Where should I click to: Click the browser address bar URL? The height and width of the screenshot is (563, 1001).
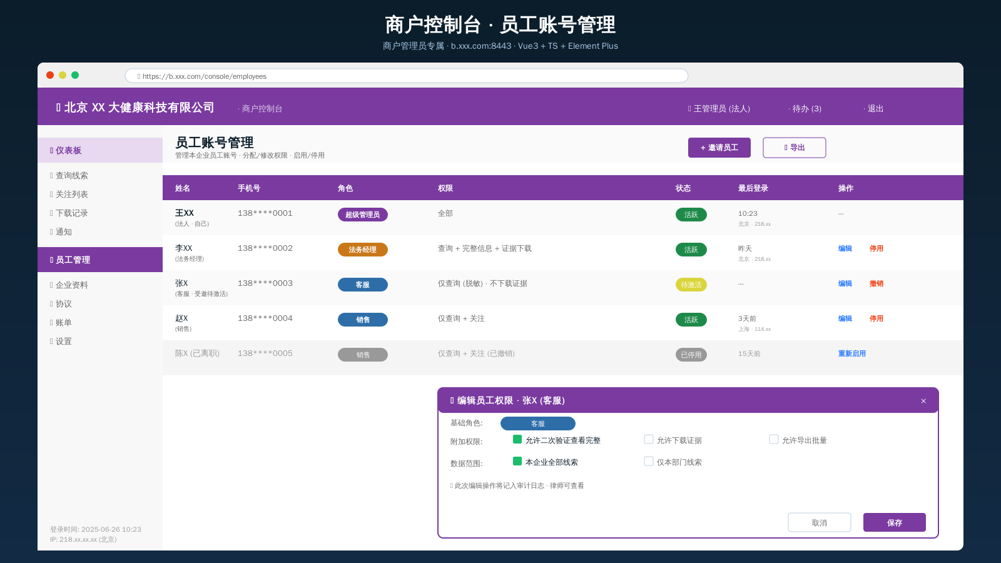click(407, 76)
